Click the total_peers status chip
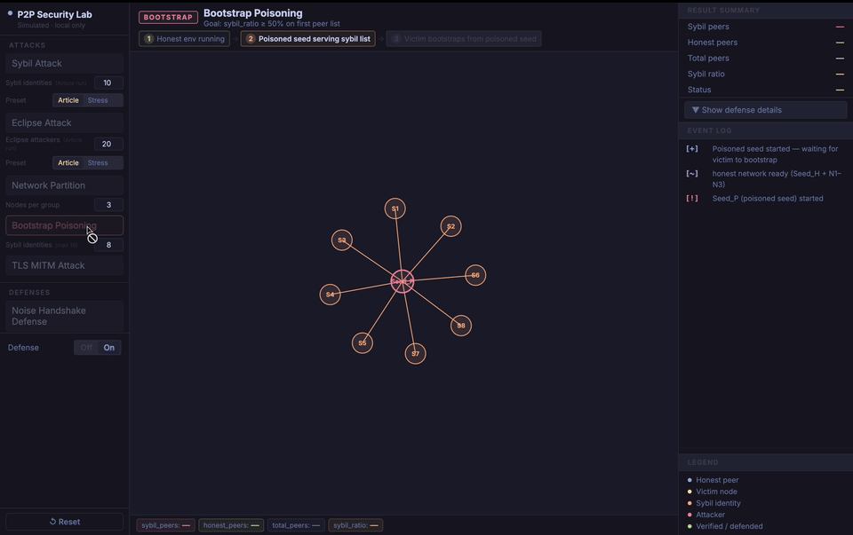This screenshot has width=853, height=535. (x=296, y=526)
